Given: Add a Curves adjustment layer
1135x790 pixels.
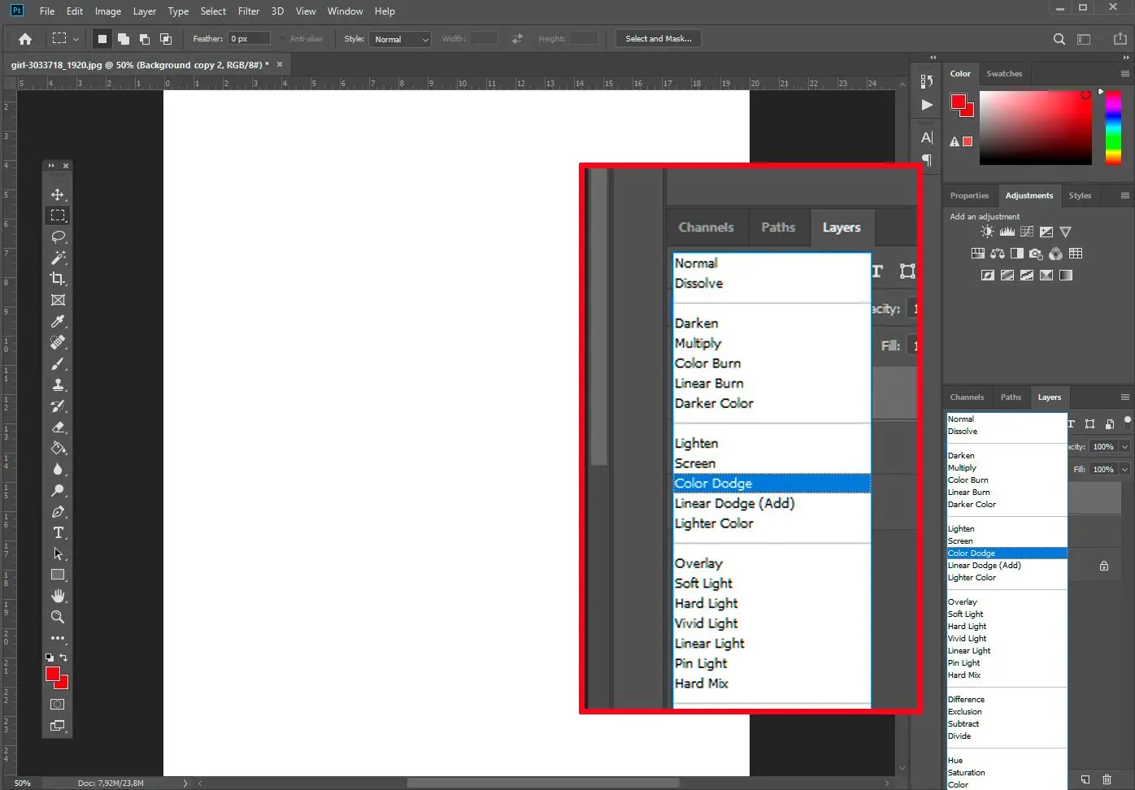Looking at the screenshot, I should (1027, 231).
